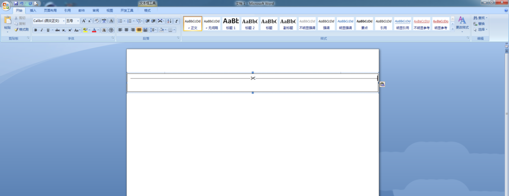This screenshot has width=509, height=196.
Task: Toggle bold formatting
Action: click(x=36, y=30)
